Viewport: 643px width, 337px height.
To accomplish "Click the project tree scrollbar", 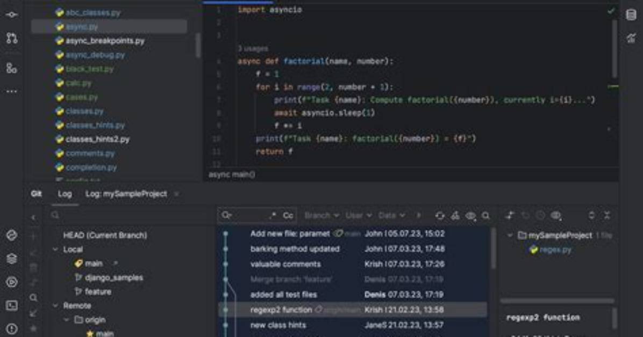I will pos(198,45).
